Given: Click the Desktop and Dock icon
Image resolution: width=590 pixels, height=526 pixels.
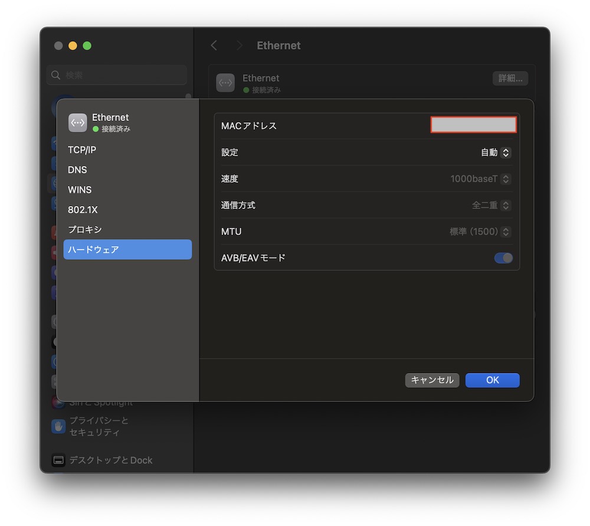Looking at the screenshot, I should pyautogui.click(x=58, y=460).
